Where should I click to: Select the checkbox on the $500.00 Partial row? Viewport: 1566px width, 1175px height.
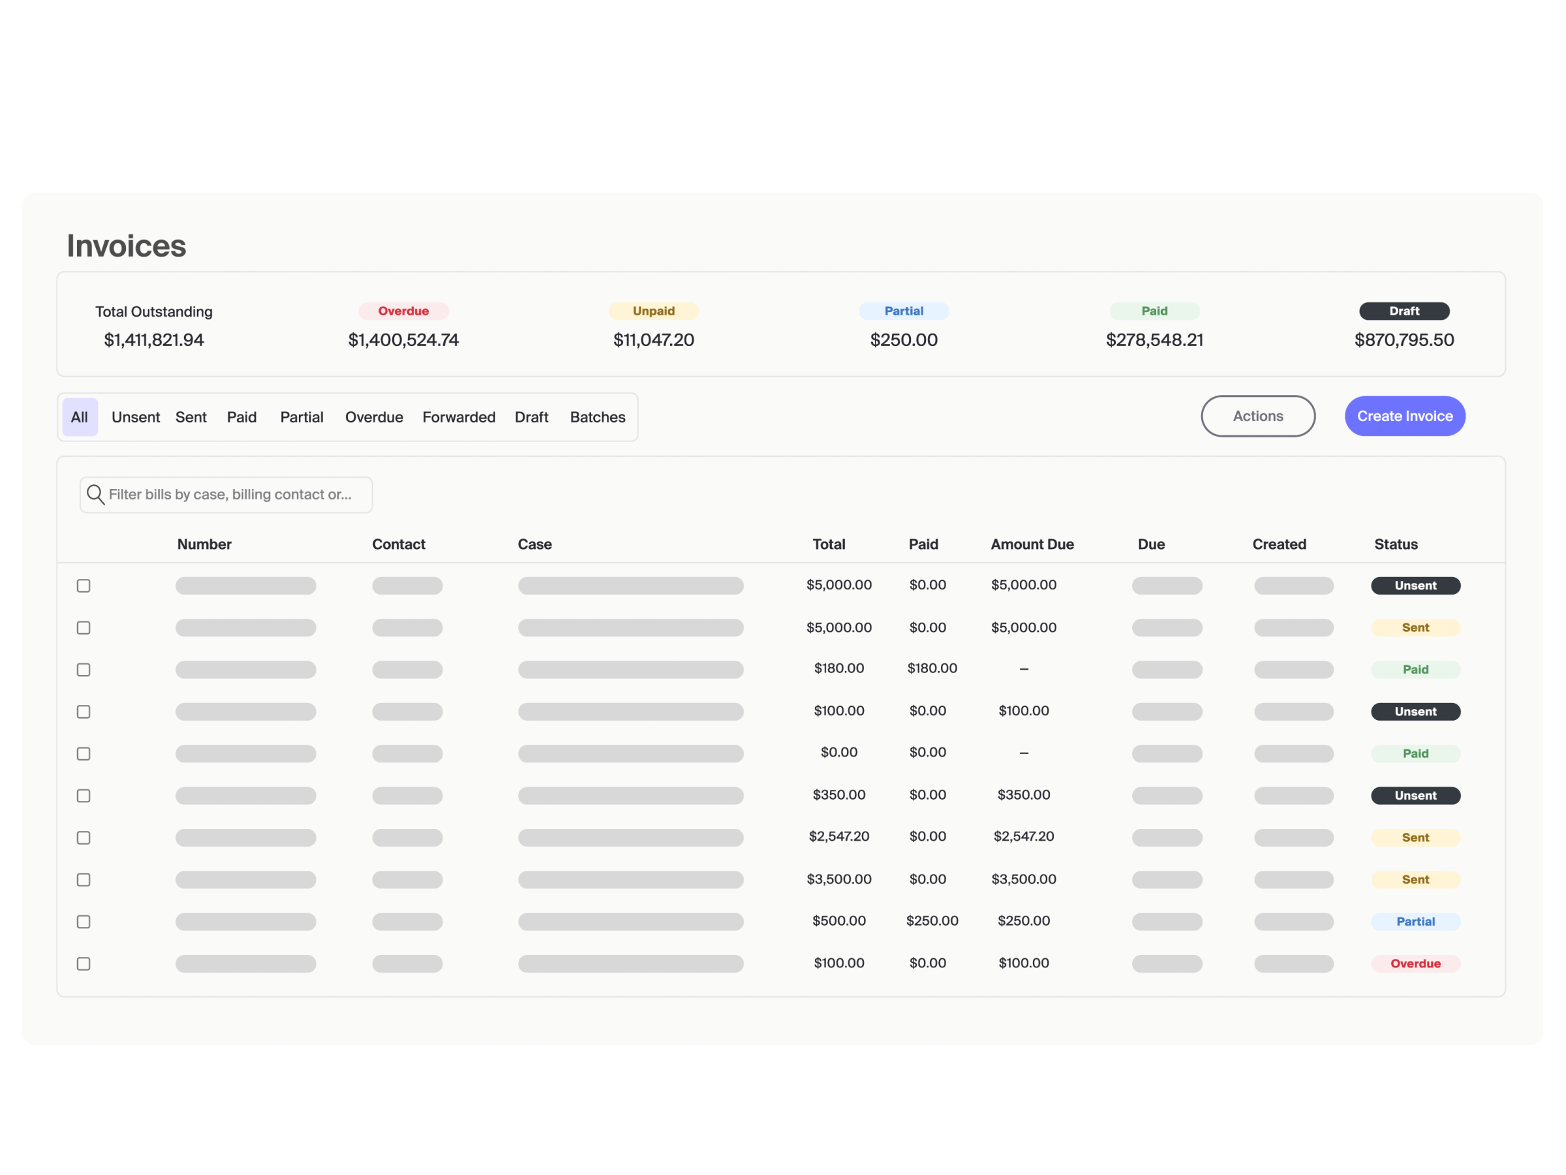(84, 922)
